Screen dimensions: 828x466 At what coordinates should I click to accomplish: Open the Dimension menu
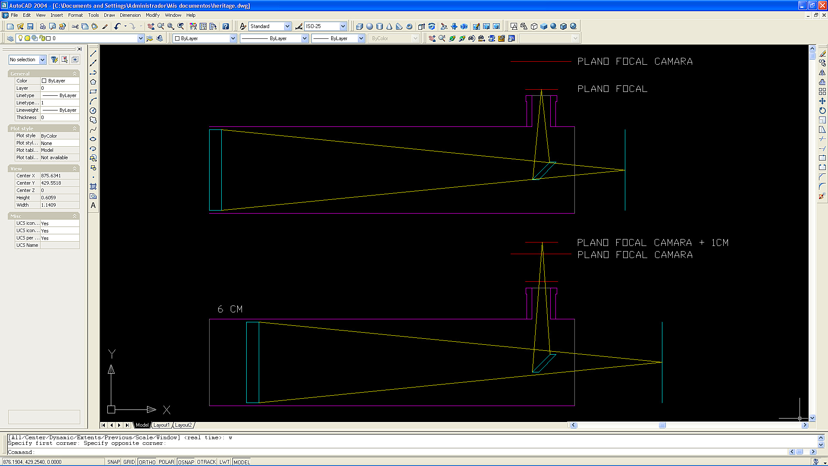(130, 15)
